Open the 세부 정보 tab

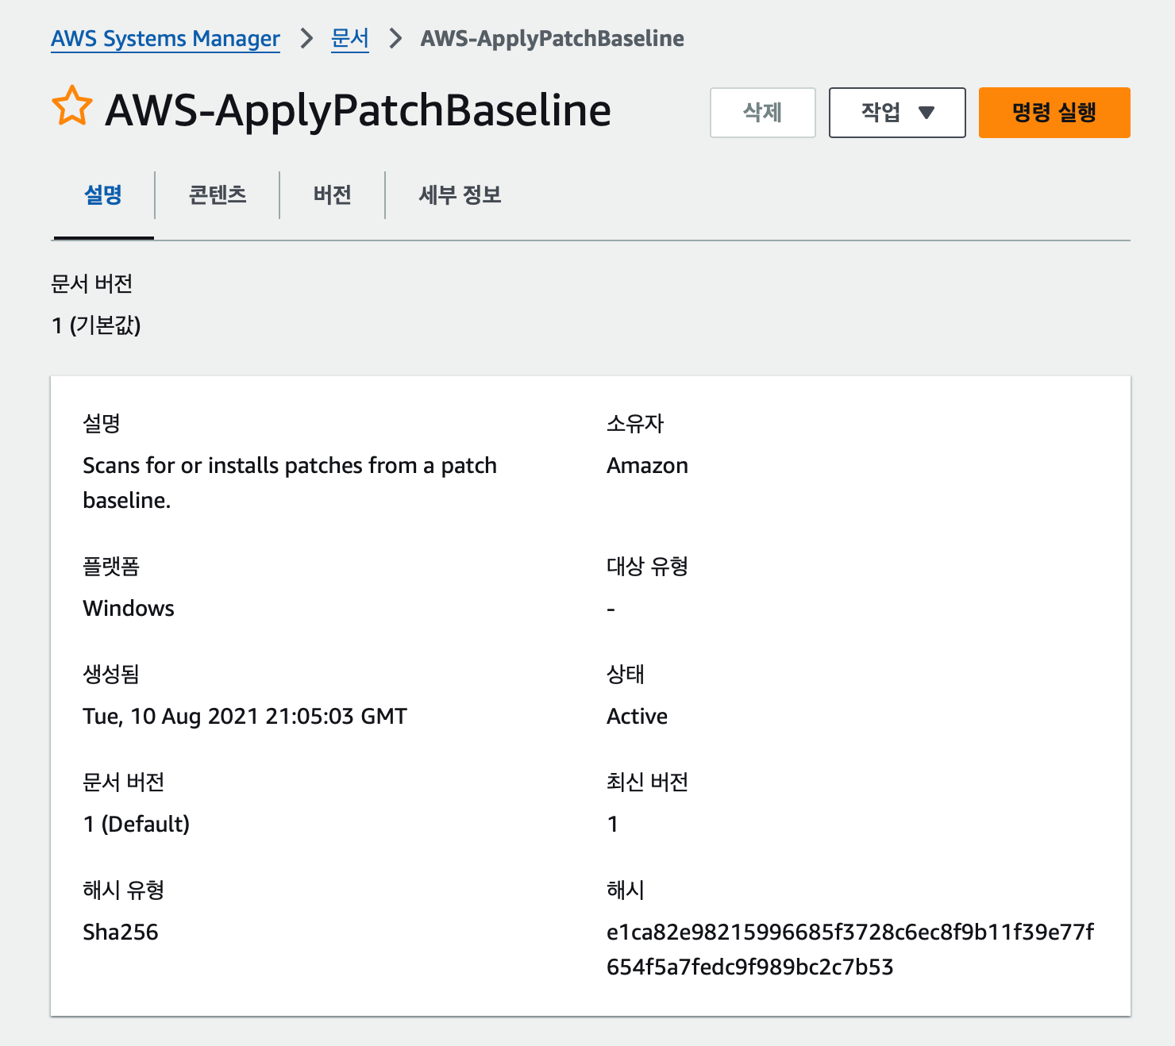[x=460, y=194]
